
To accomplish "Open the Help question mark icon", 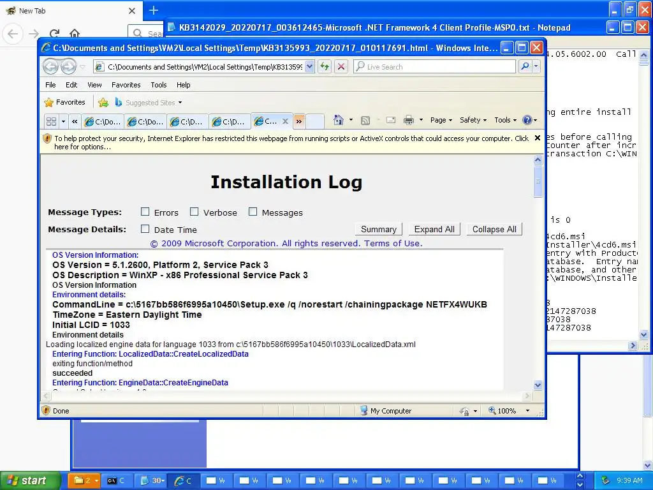I will [527, 120].
